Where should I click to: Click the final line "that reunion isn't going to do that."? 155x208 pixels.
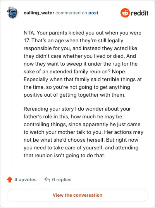(x=64, y=156)
